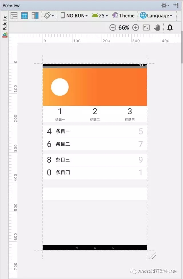Open Preview settings gear menu
This screenshot has width=183, height=279.
165,5
